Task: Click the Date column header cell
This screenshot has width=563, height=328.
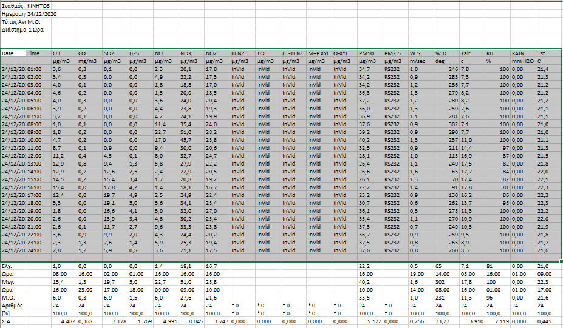Action: [13, 53]
